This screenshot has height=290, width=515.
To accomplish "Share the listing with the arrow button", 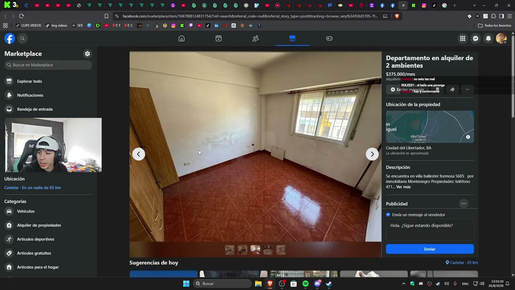I will [x=452, y=89].
